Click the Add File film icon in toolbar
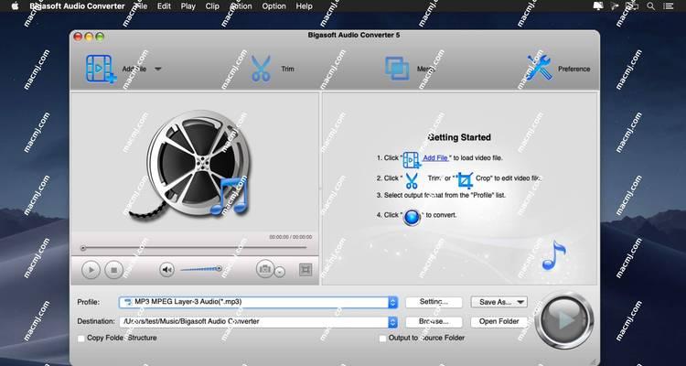This screenshot has height=366, width=686. pos(102,69)
